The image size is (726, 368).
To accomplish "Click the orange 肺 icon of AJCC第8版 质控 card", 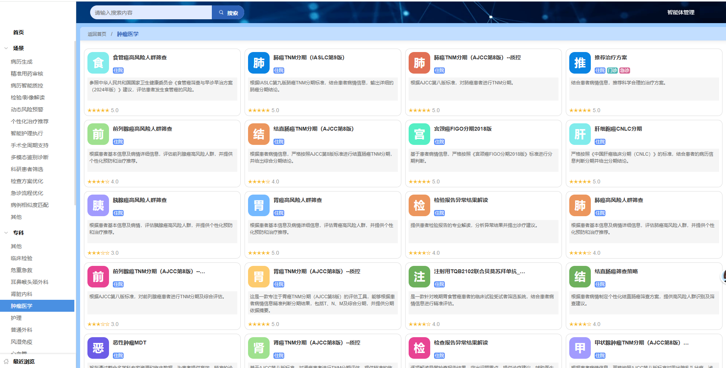I will click(419, 63).
